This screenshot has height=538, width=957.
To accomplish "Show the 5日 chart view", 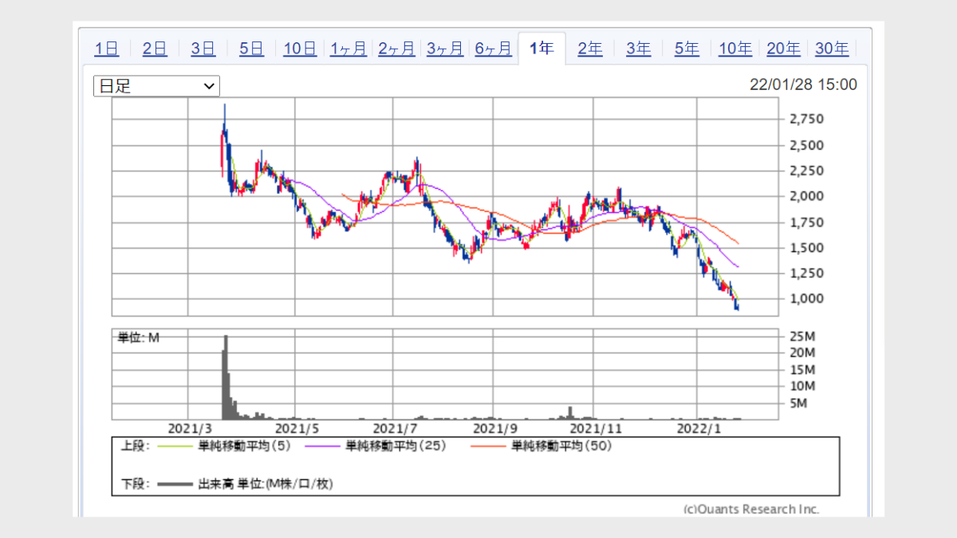I will (251, 49).
